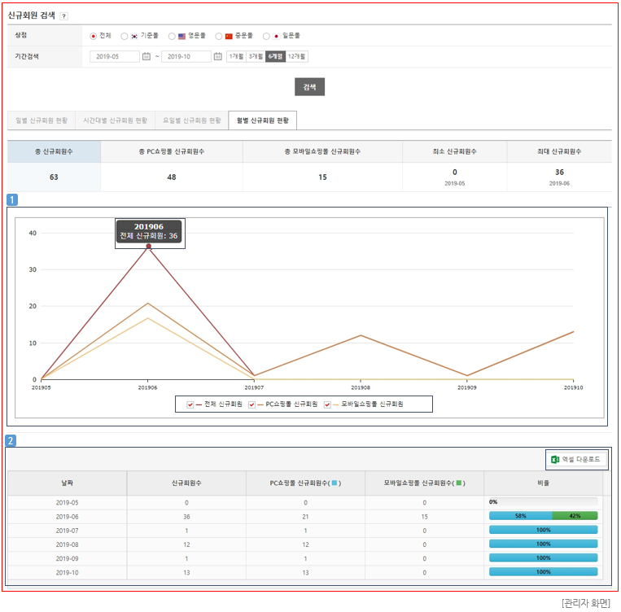Click the US flag icon for 영문몰
The height and width of the screenshot is (612, 621).
click(181, 36)
